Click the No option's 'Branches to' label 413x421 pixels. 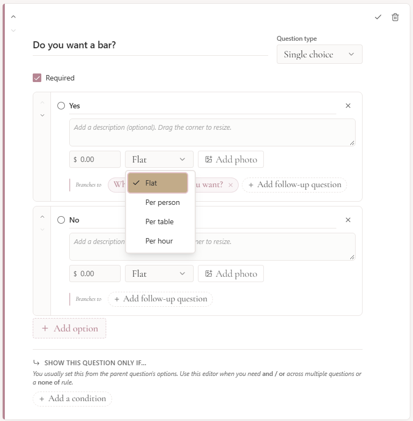click(88, 299)
